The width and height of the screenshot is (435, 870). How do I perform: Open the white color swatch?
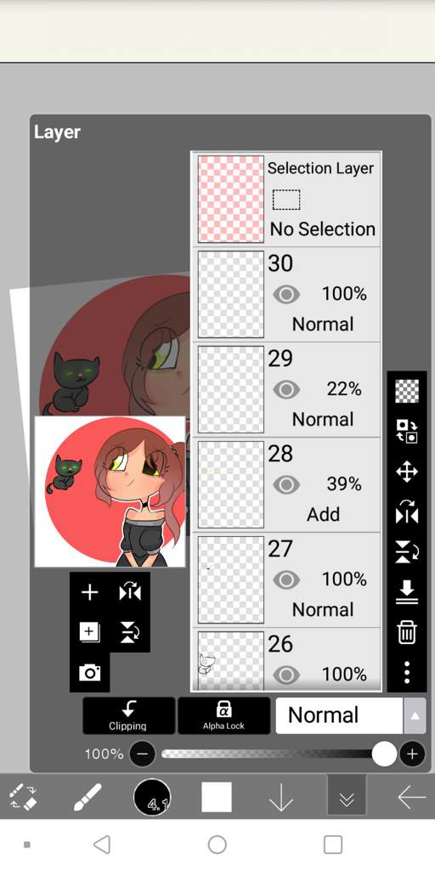(217, 797)
